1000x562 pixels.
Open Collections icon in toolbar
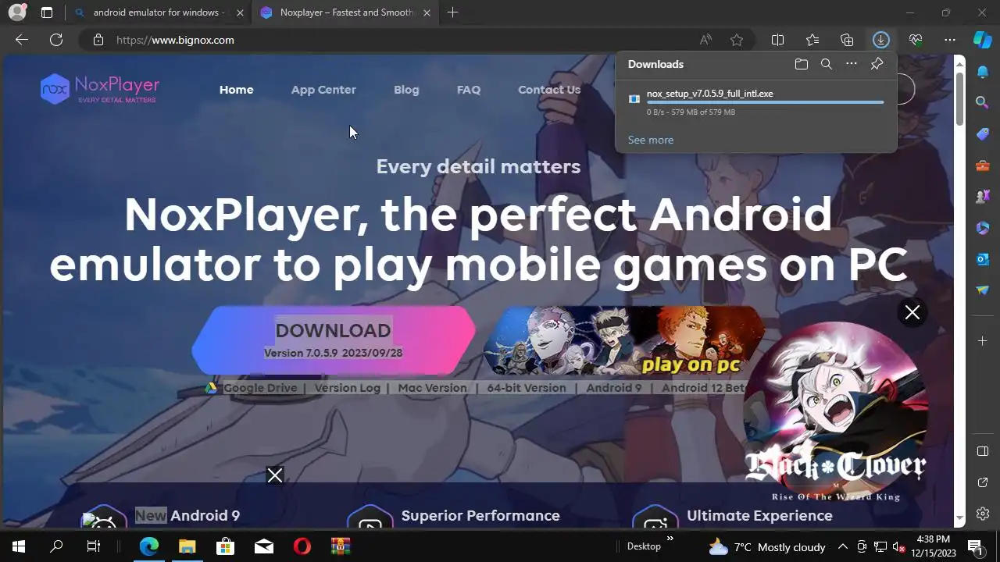tap(847, 40)
